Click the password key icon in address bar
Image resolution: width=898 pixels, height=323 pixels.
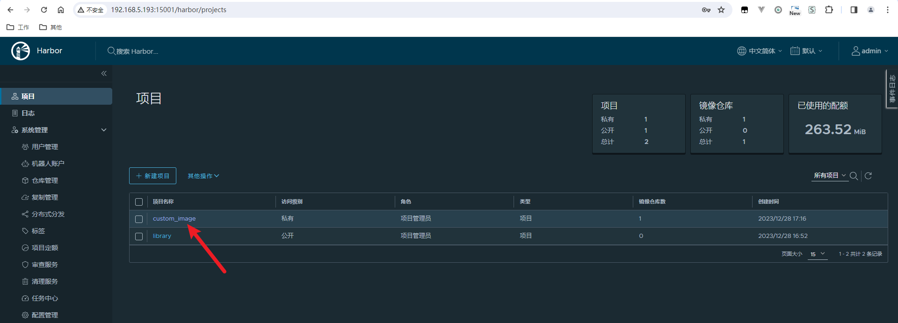click(706, 10)
